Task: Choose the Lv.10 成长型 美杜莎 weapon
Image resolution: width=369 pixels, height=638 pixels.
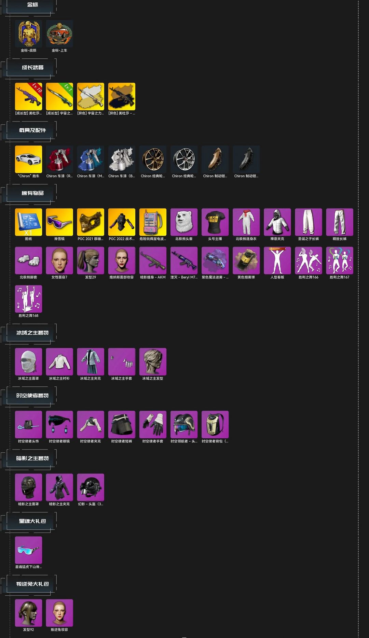Action: pos(28,96)
